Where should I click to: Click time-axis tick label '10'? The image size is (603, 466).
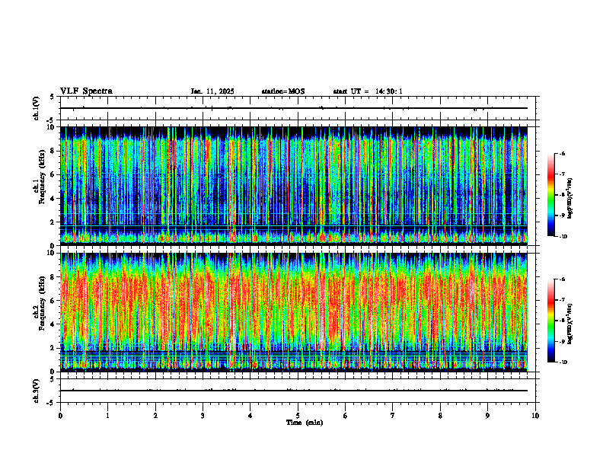[535, 416]
